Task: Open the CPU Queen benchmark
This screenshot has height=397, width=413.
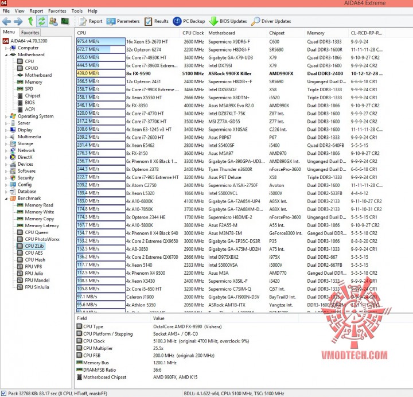Action: point(33,232)
